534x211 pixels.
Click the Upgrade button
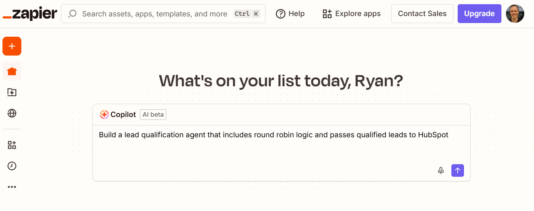click(479, 13)
